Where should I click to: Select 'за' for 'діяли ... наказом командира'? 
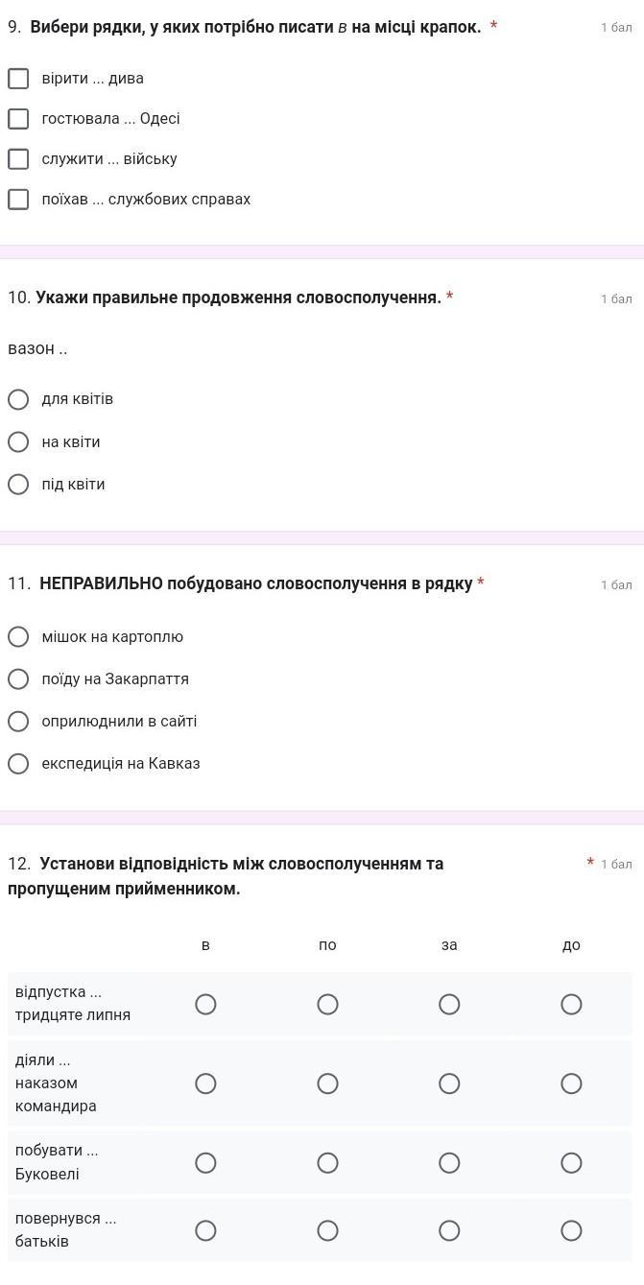coord(449,1083)
